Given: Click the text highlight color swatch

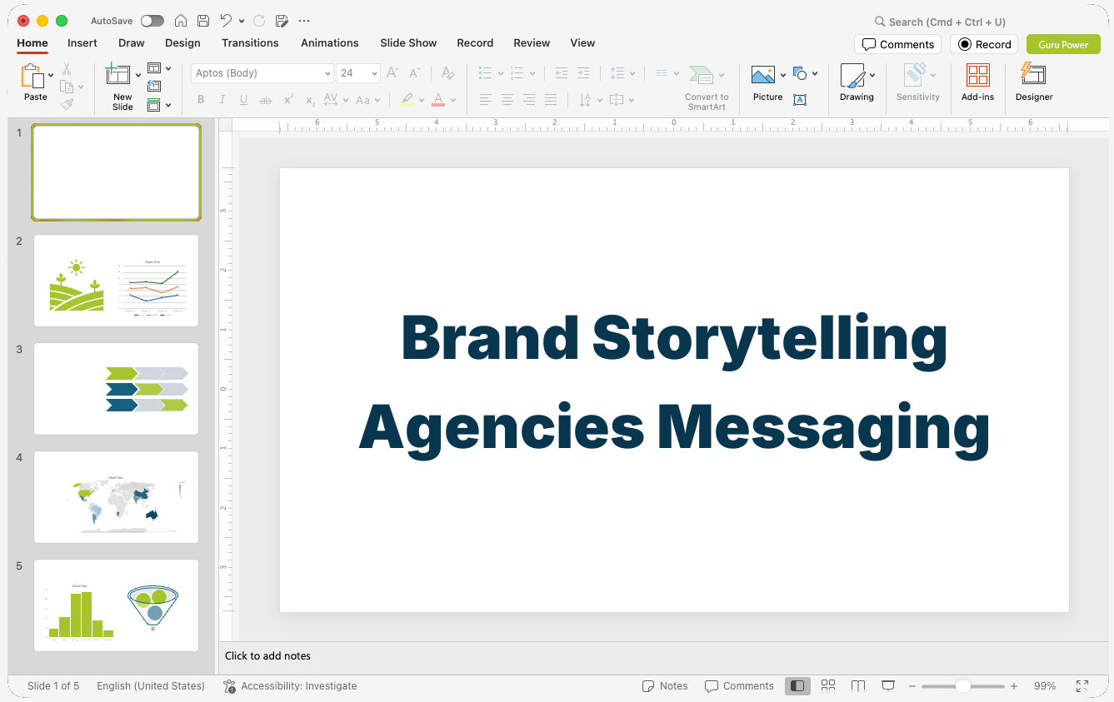Looking at the screenshot, I should tap(407, 100).
